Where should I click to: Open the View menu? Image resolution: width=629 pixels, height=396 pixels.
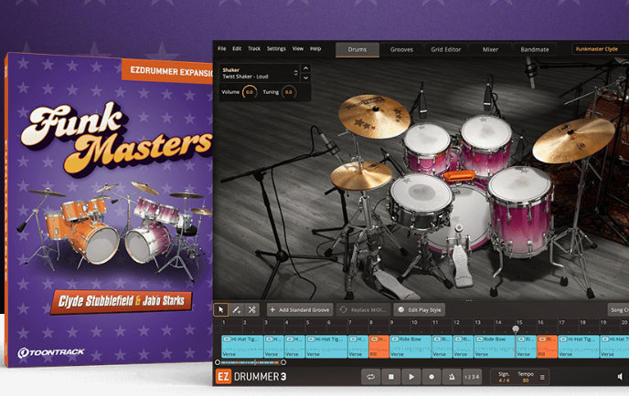pos(298,48)
